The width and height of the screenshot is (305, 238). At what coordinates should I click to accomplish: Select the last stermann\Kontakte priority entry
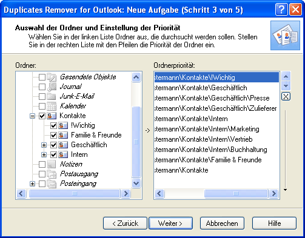pos(216,170)
